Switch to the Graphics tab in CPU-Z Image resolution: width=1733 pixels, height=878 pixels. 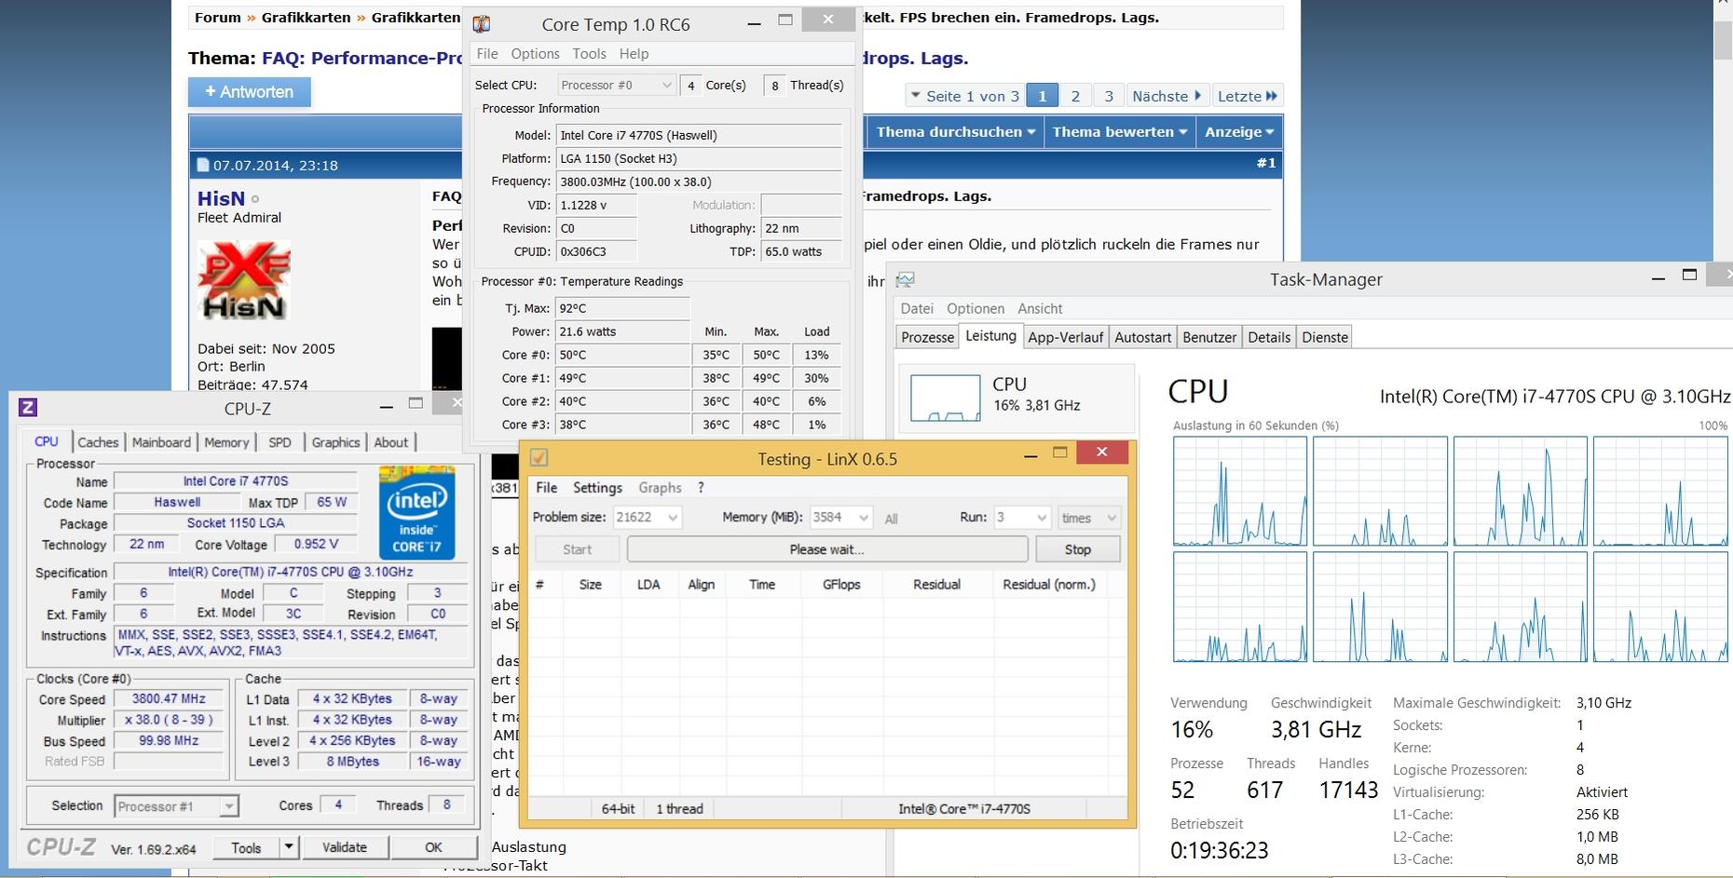(x=335, y=442)
